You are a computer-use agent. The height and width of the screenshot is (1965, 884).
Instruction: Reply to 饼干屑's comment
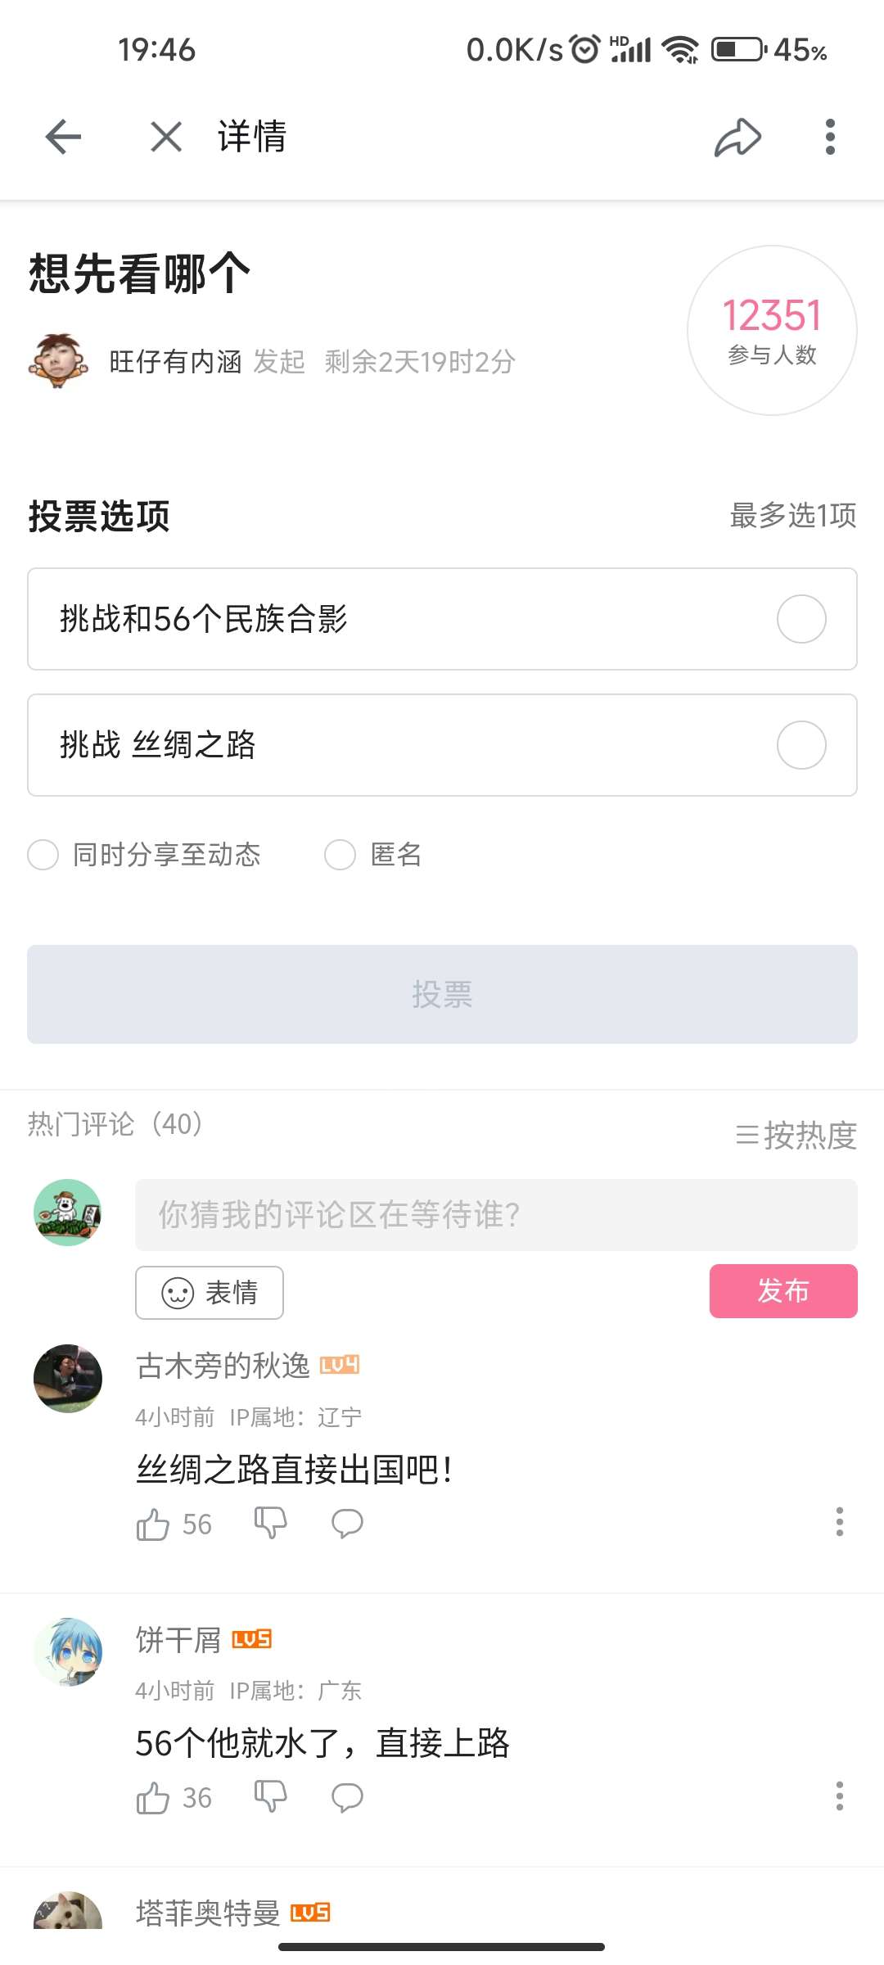[347, 1797]
